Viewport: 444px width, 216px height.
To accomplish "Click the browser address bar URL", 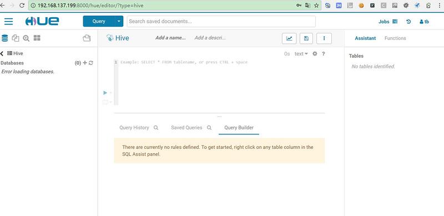I will click(90, 6).
